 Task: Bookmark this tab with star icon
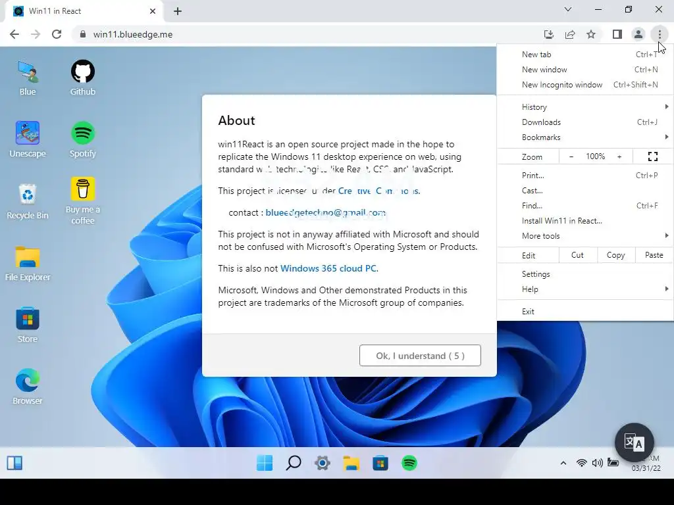(591, 34)
